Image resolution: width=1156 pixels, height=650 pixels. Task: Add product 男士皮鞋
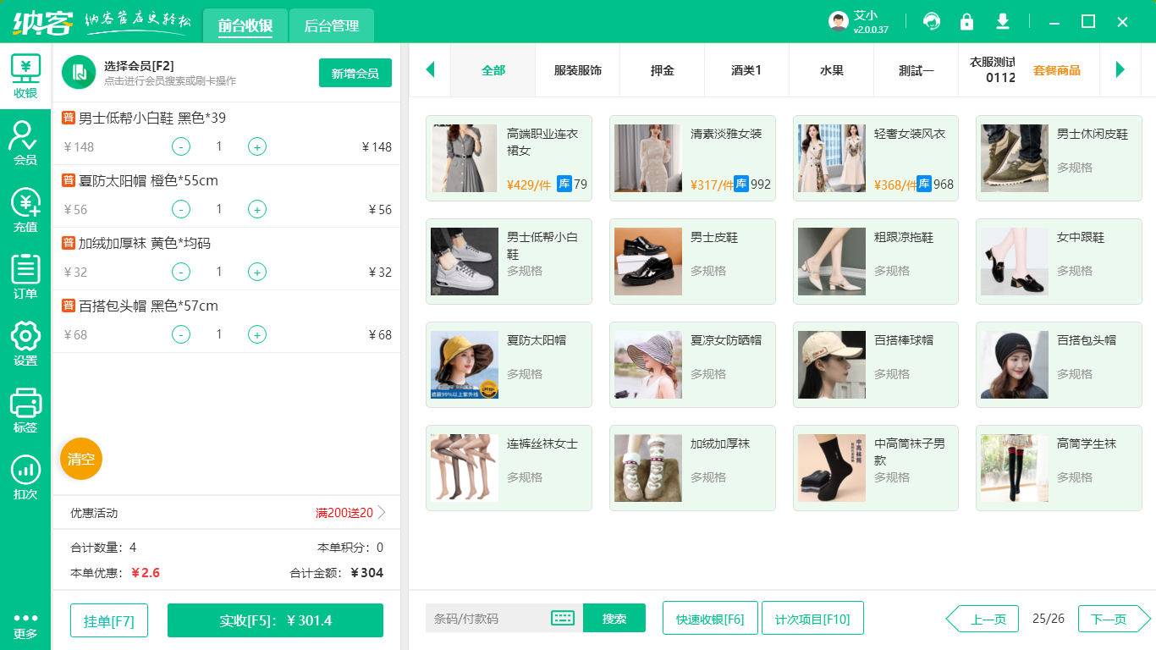coord(692,262)
